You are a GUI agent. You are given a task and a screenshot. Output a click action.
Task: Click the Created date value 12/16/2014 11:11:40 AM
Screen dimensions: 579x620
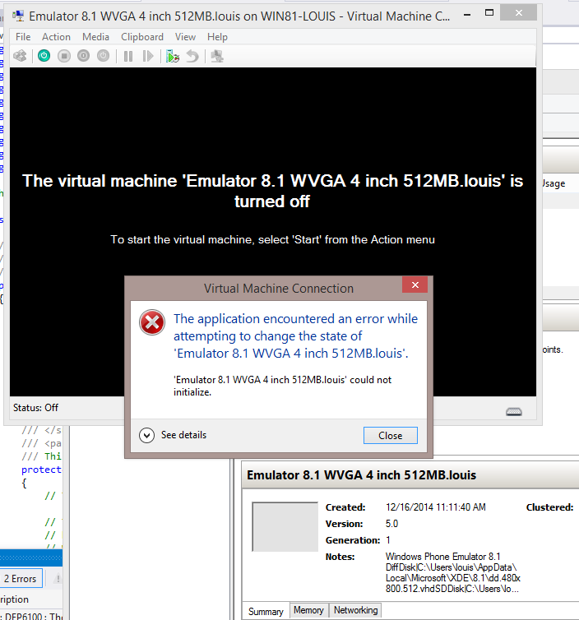click(435, 507)
